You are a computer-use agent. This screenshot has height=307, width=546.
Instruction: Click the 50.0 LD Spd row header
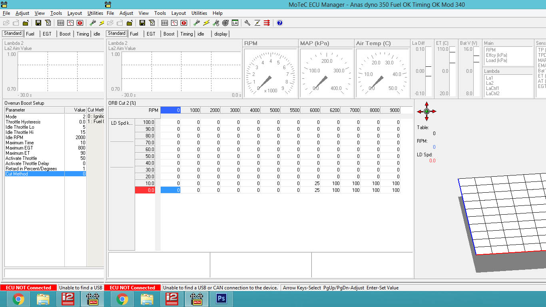[x=145, y=156]
